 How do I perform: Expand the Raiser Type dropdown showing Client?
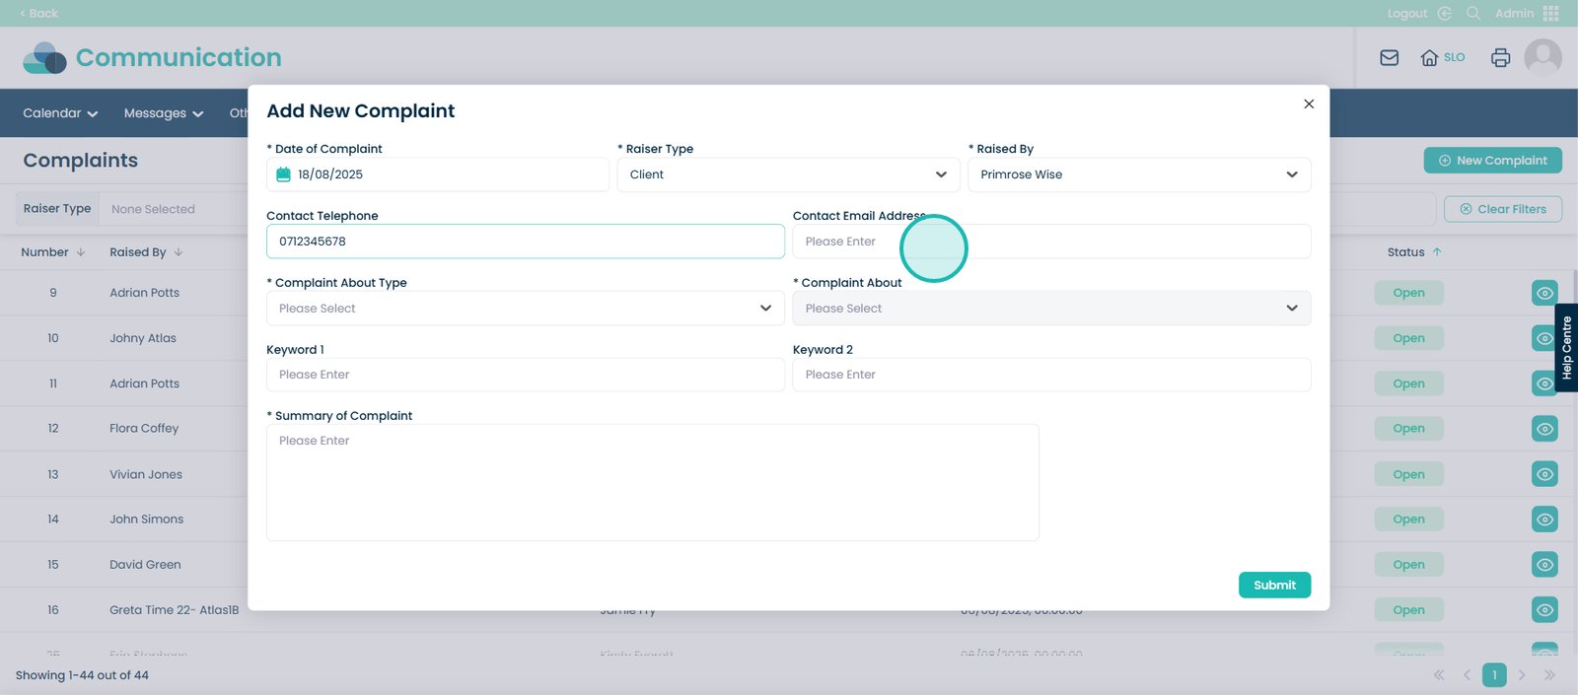point(787,174)
